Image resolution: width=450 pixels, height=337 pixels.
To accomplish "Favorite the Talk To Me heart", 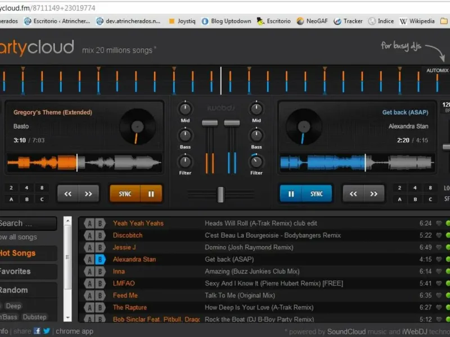I will coord(439,295).
